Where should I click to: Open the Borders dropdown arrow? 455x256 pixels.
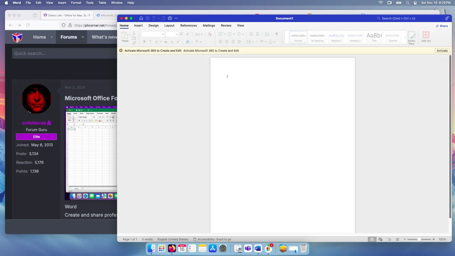point(274,42)
